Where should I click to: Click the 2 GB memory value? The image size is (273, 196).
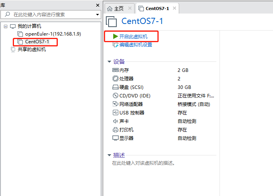[183, 70]
